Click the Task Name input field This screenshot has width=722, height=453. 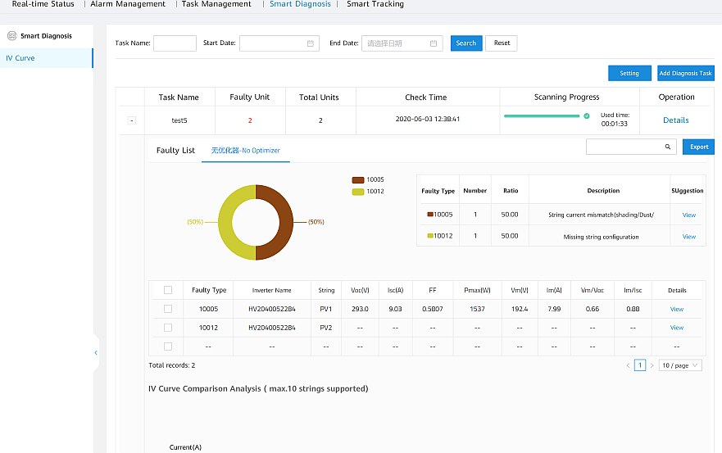[175, 43]
